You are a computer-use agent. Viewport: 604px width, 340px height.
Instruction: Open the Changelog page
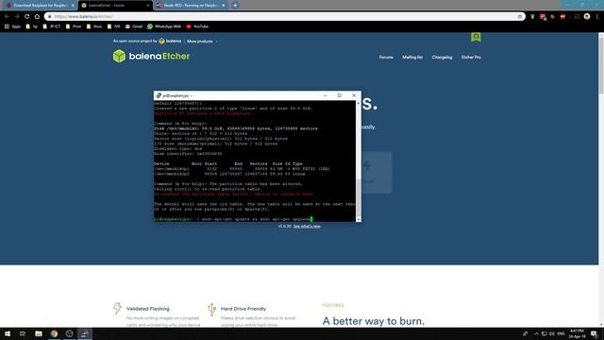tap(442, 57)
